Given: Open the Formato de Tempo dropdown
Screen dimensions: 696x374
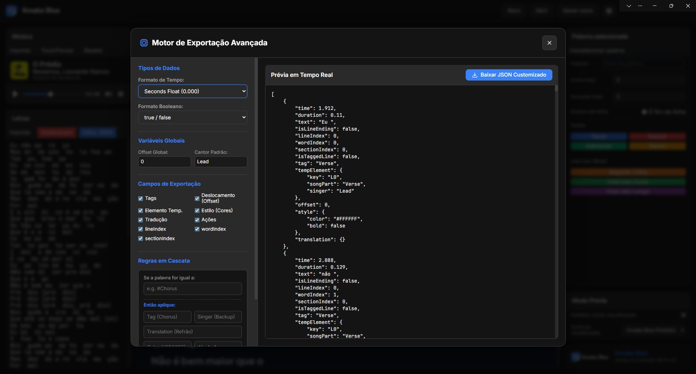Looking at the screenshot, I should [193, 91].
